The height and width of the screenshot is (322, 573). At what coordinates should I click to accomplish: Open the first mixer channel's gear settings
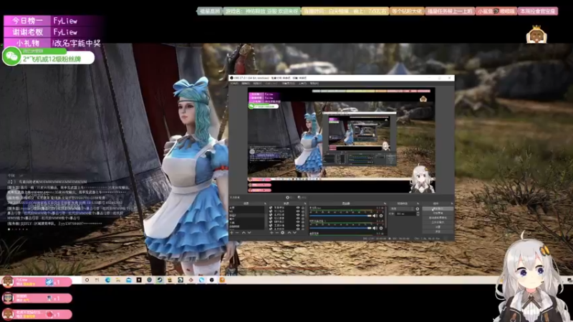pyautogui.click(x=381, y=216)
